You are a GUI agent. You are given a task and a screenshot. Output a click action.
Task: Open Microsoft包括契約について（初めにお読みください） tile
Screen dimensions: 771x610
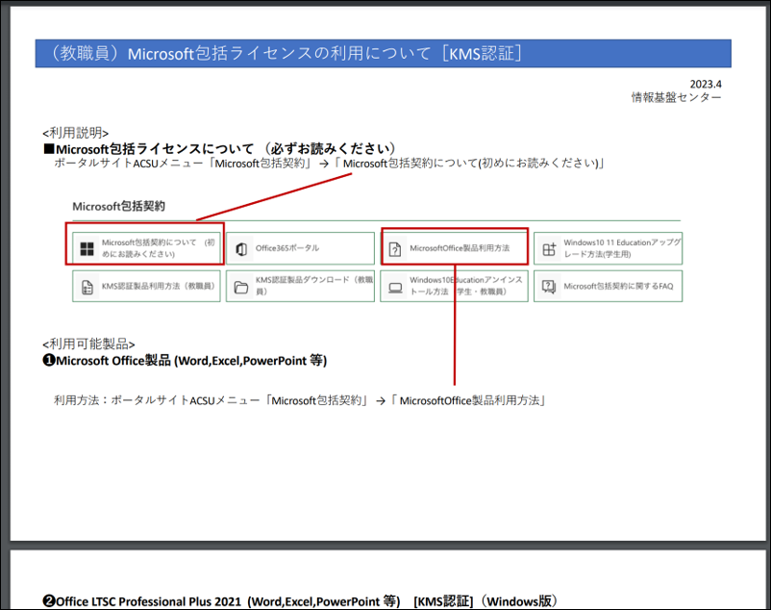click(146, 248)
